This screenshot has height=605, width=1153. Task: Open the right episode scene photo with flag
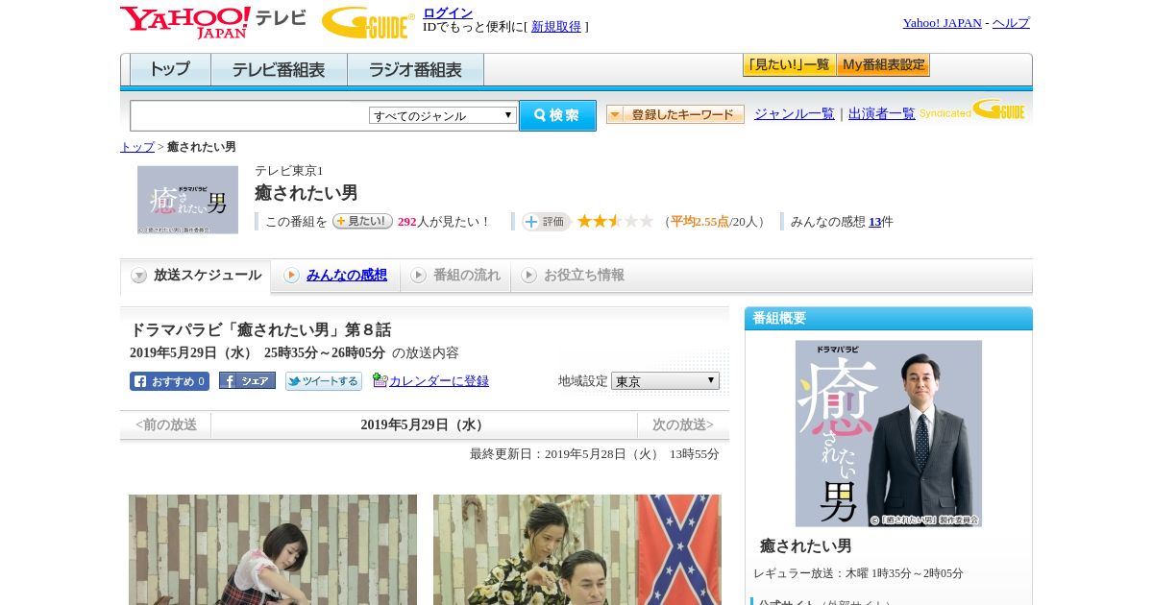click(x=577, y=549)
